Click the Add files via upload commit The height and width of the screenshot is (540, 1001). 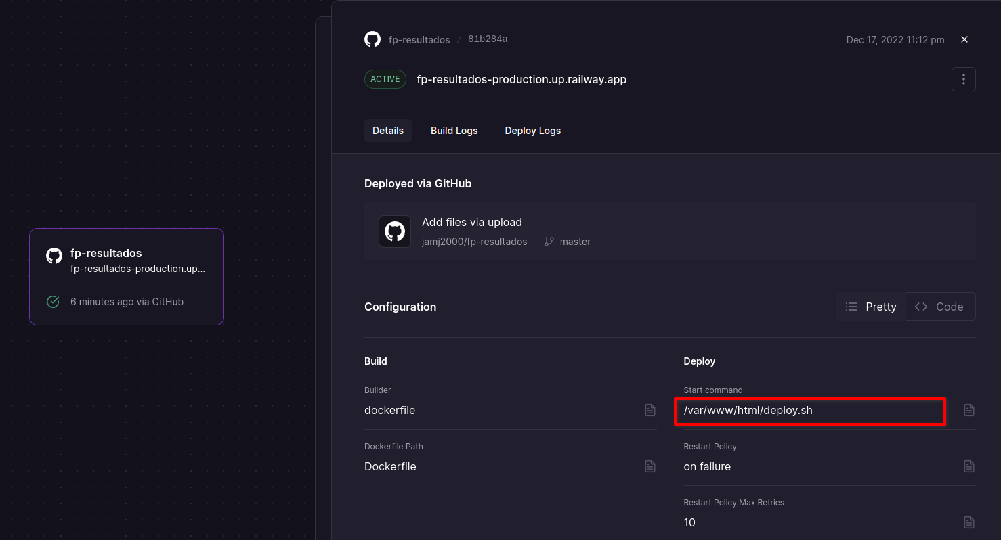coord(472,222)
